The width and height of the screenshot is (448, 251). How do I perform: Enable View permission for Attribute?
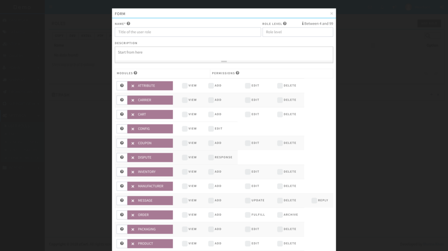point(185,86)
